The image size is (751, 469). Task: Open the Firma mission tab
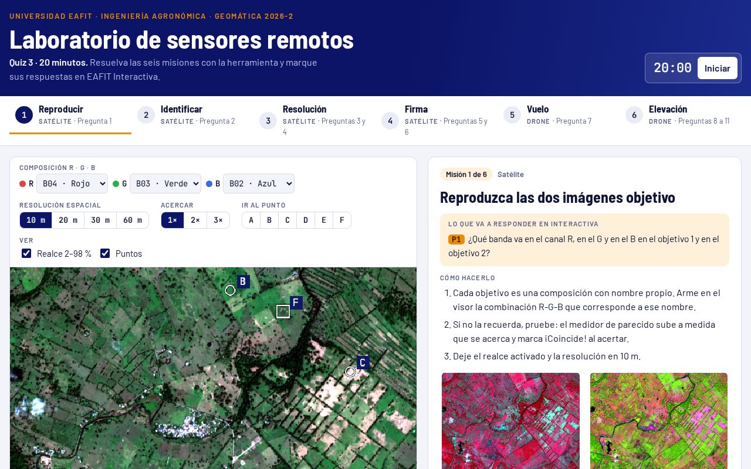pos(437,120)
